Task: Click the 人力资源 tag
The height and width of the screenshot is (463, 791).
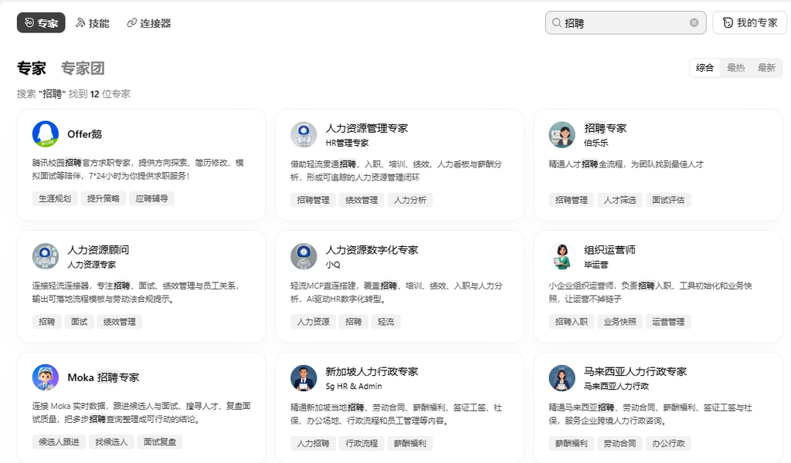Action: click(x=314, y=322)
